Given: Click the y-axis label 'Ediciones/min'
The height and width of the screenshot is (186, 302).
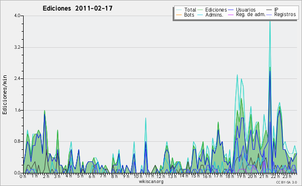Looking at the screenshot, I should tap(5, 95).
